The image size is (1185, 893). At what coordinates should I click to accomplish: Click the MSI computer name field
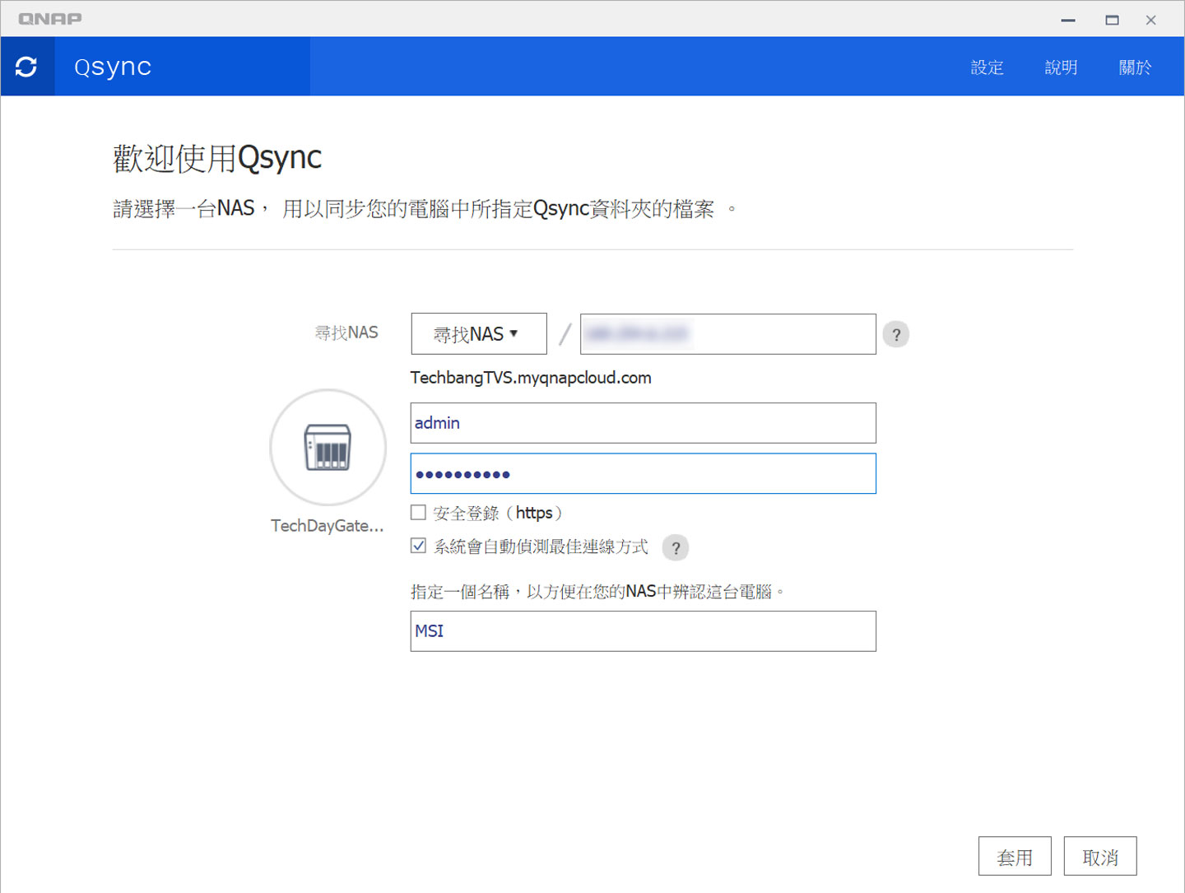point(643,631)
